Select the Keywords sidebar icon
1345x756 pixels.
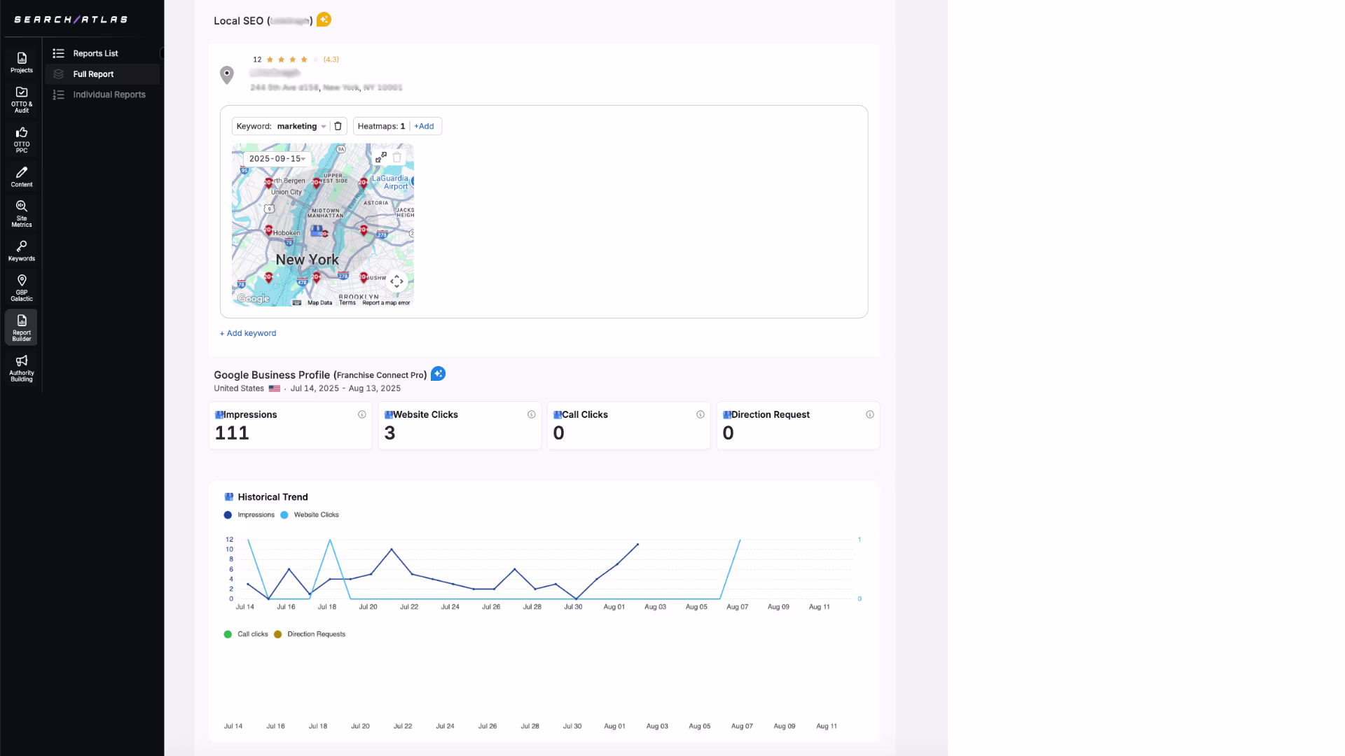[21, 250]
